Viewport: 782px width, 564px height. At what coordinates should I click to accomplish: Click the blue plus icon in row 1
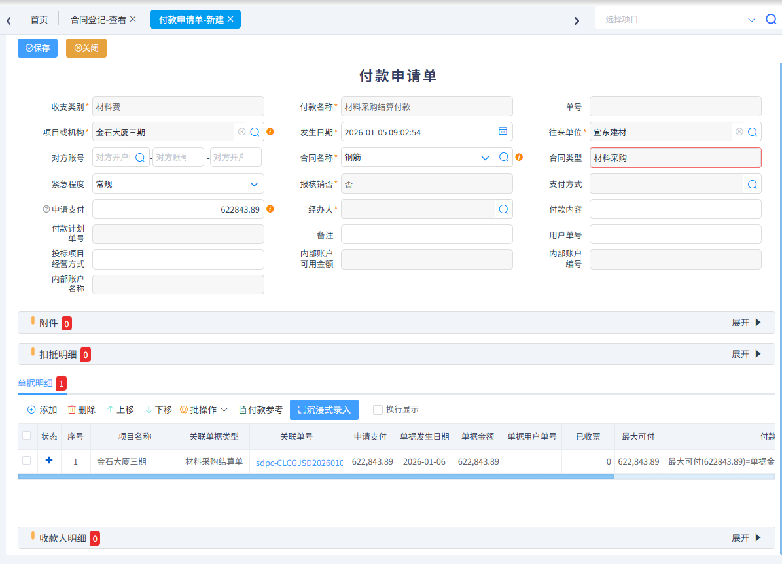(49, 461)
